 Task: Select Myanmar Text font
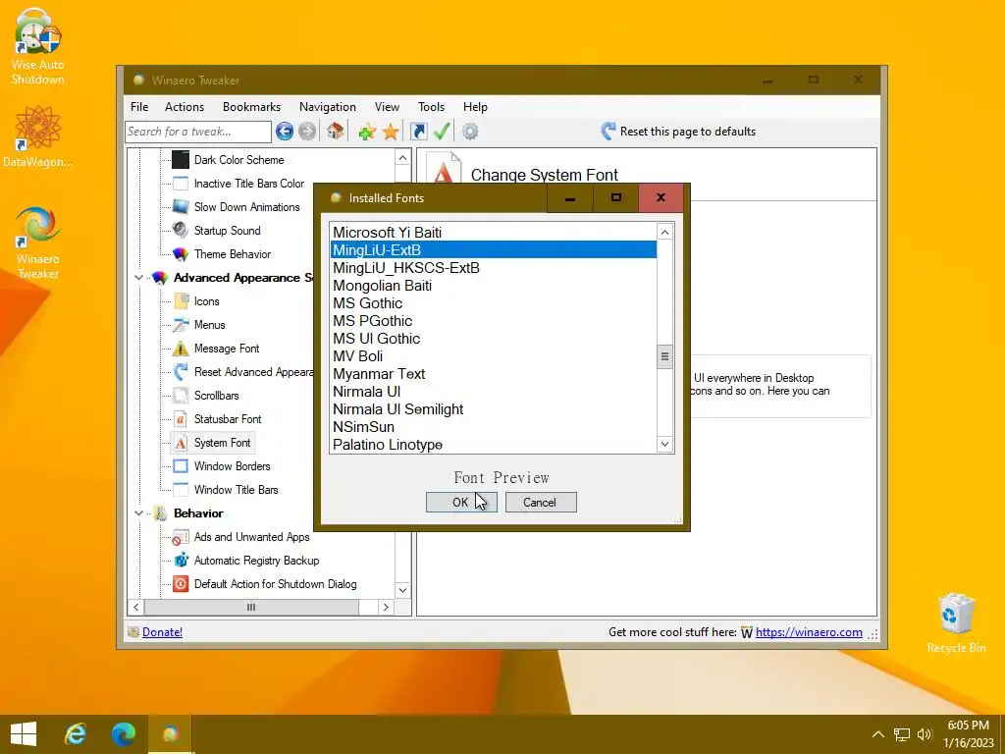pyautogui.click(x=494, y=374)
